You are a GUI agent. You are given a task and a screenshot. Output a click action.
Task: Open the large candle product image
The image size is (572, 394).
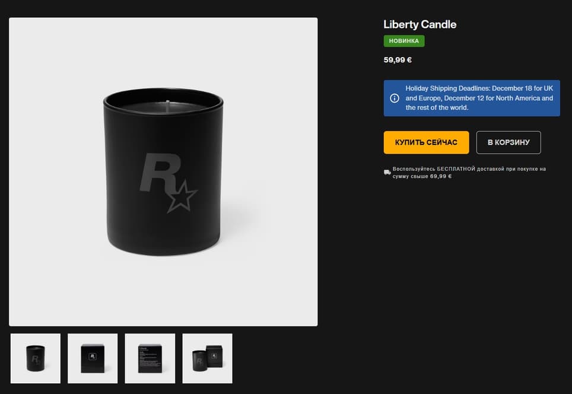163,172
